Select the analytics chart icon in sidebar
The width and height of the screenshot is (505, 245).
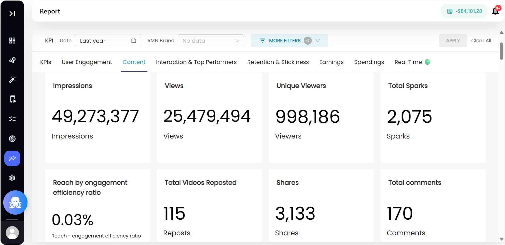(12, 158)
